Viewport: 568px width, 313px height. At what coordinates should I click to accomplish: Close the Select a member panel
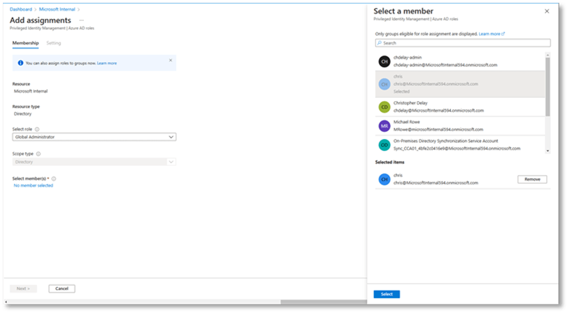[547, 12]
